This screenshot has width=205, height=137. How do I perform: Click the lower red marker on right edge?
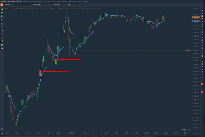[202, 92]
